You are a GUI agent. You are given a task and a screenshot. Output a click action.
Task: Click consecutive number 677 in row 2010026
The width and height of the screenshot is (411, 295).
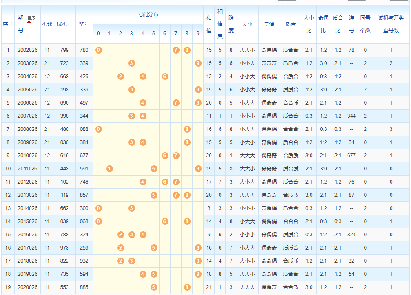coord(351,156)
